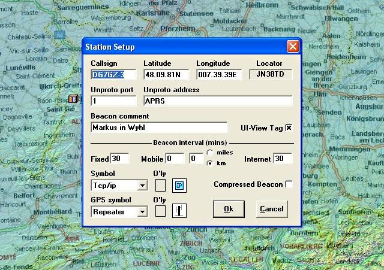Click the Internet beacon interval field
This screenshot has width=384, height=270.
pyautogui.click(x=283, y=159)
